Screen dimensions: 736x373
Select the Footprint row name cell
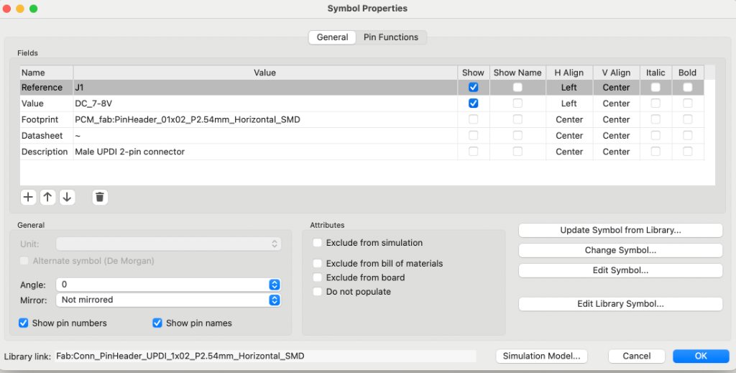47,119
